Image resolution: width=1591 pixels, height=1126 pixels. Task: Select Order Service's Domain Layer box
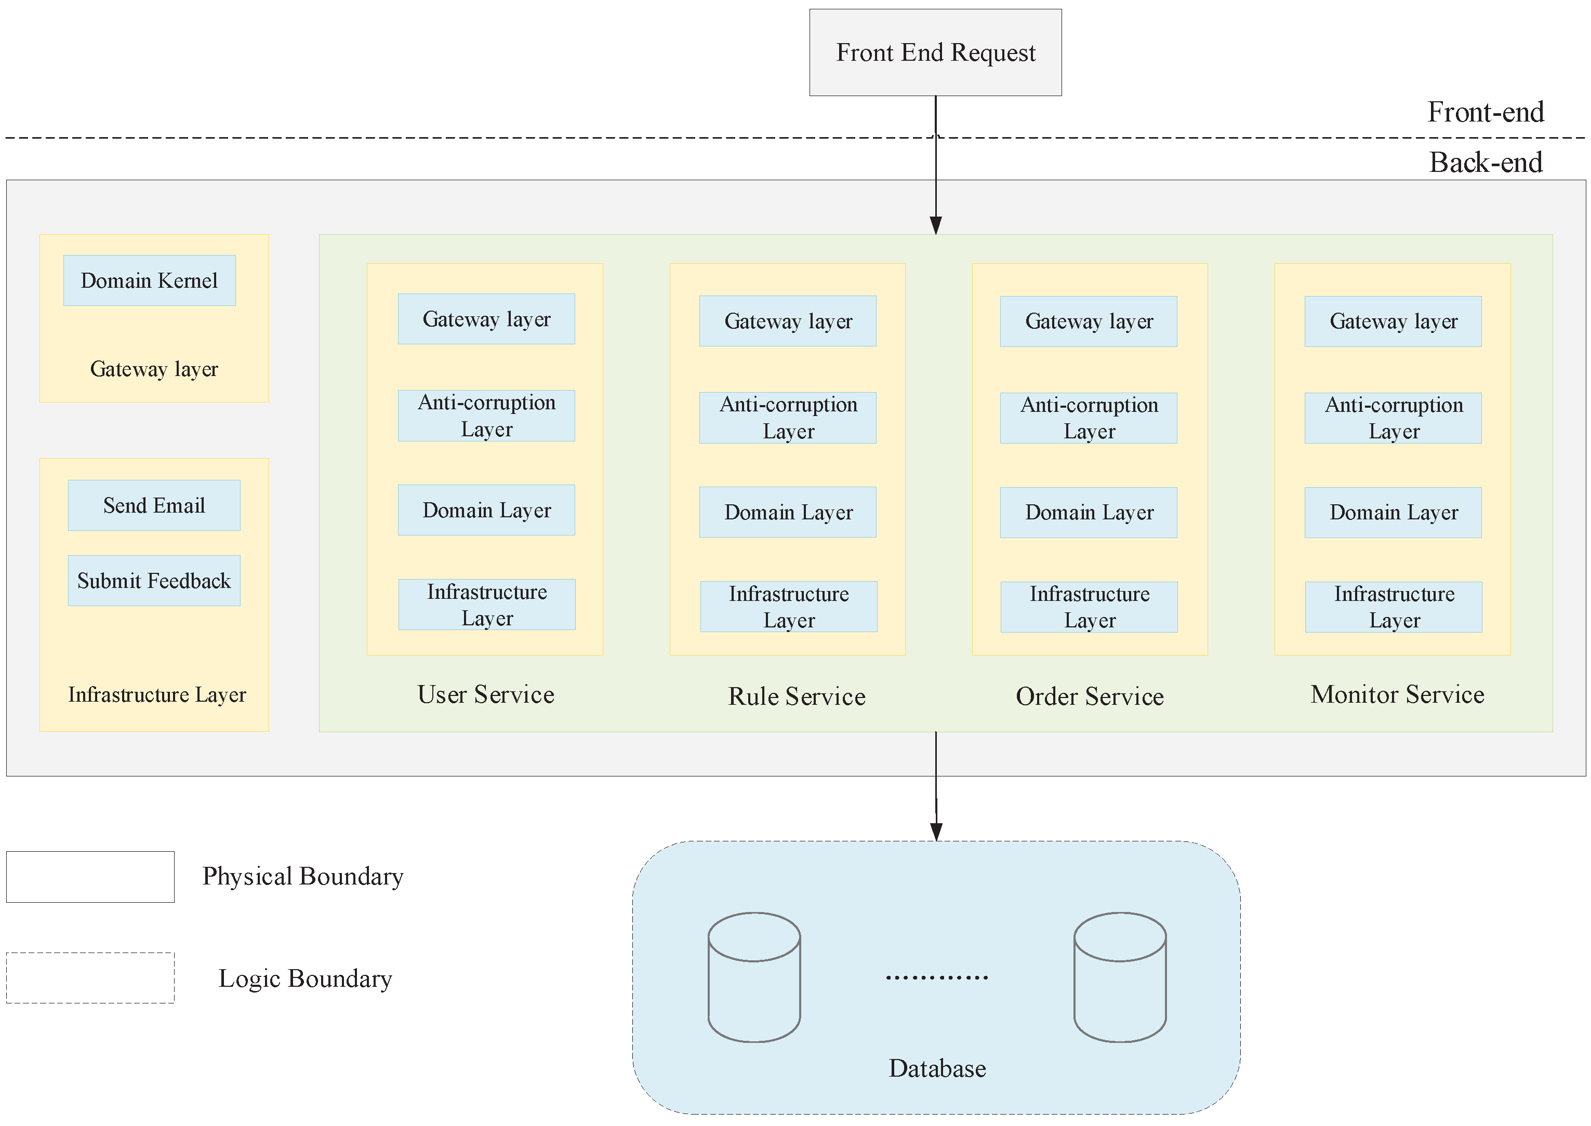pos(1089,513)
